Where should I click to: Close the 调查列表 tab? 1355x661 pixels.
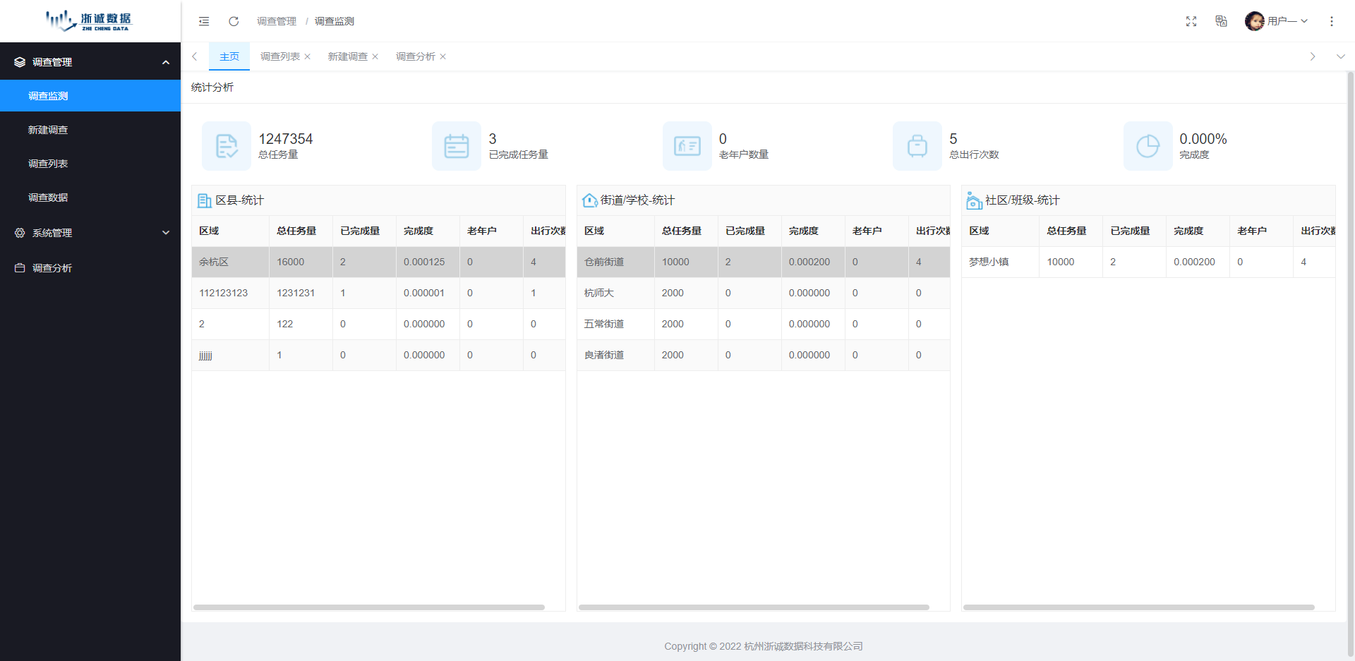(308, 57)
